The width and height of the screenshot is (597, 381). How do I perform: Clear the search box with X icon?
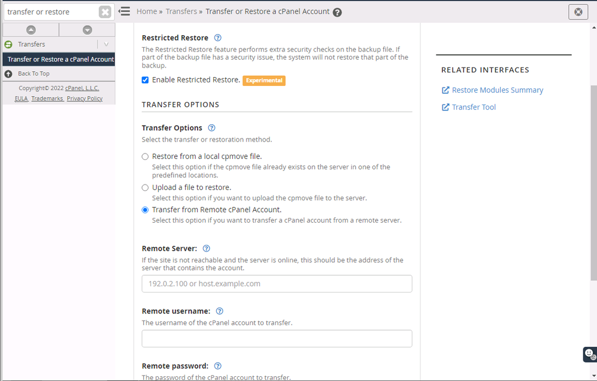point(104,12)
